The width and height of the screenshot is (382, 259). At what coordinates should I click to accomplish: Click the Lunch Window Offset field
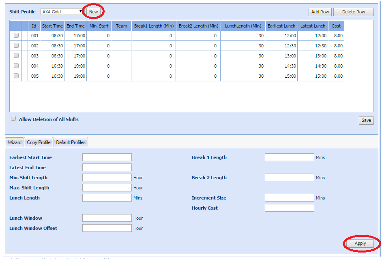[x=107, y=228]
